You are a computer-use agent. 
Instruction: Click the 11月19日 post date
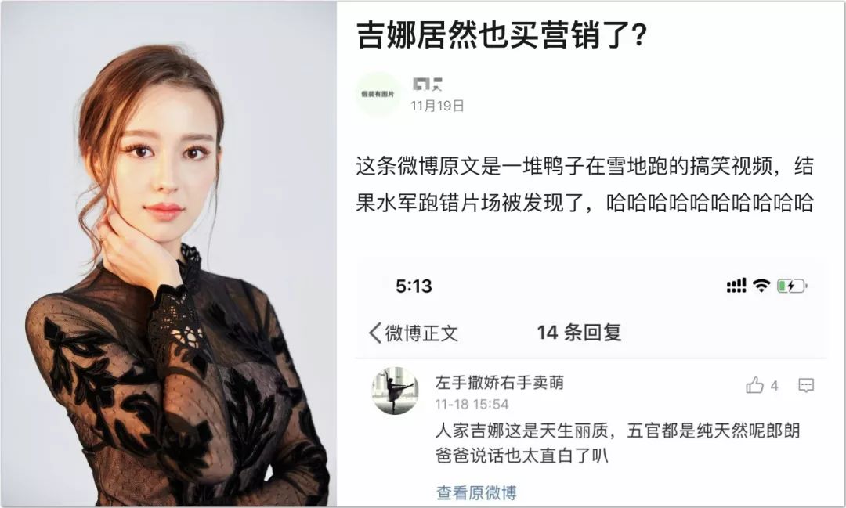coord(437,106)
